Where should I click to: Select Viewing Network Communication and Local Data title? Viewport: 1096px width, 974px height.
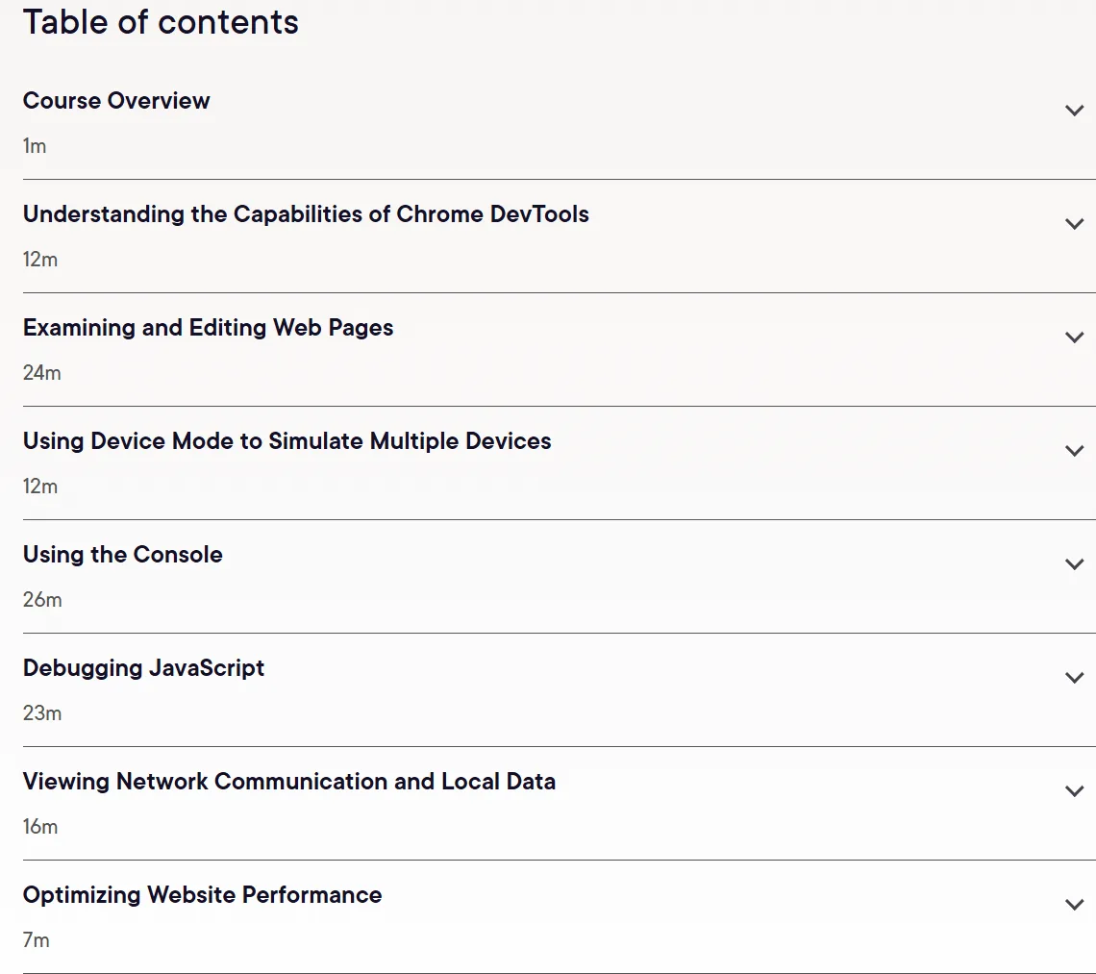click(289, 782)
